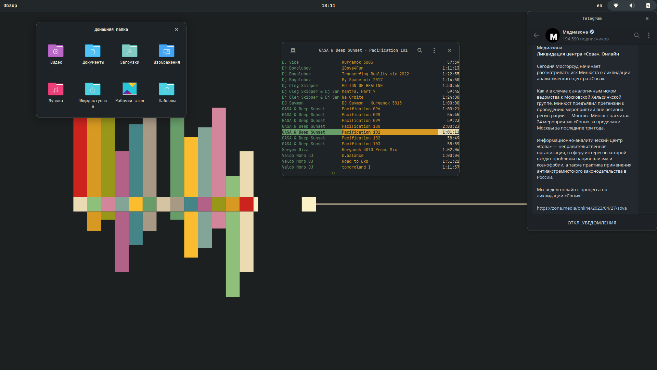Viewport: 657px width, 370px height.
Task: Click the search icon in the Telegram channel
Action: tap(636, 35)
